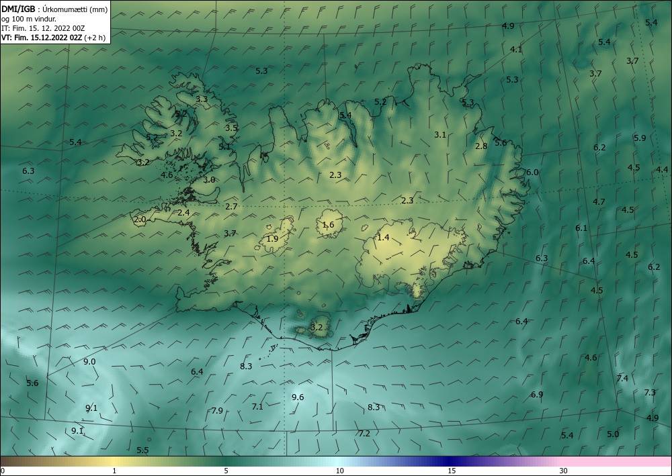Click the 4.1 precipitable water value

click(x=516, y=49)
